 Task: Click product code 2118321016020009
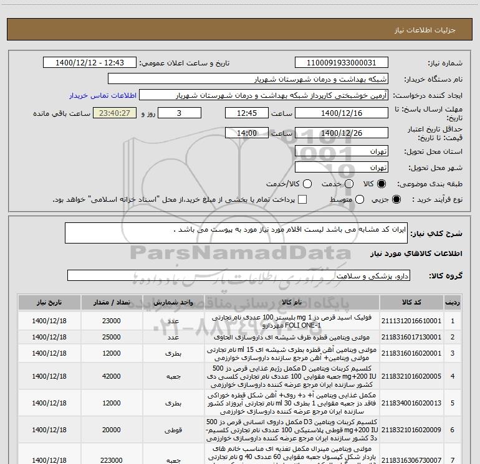(411, 430)
